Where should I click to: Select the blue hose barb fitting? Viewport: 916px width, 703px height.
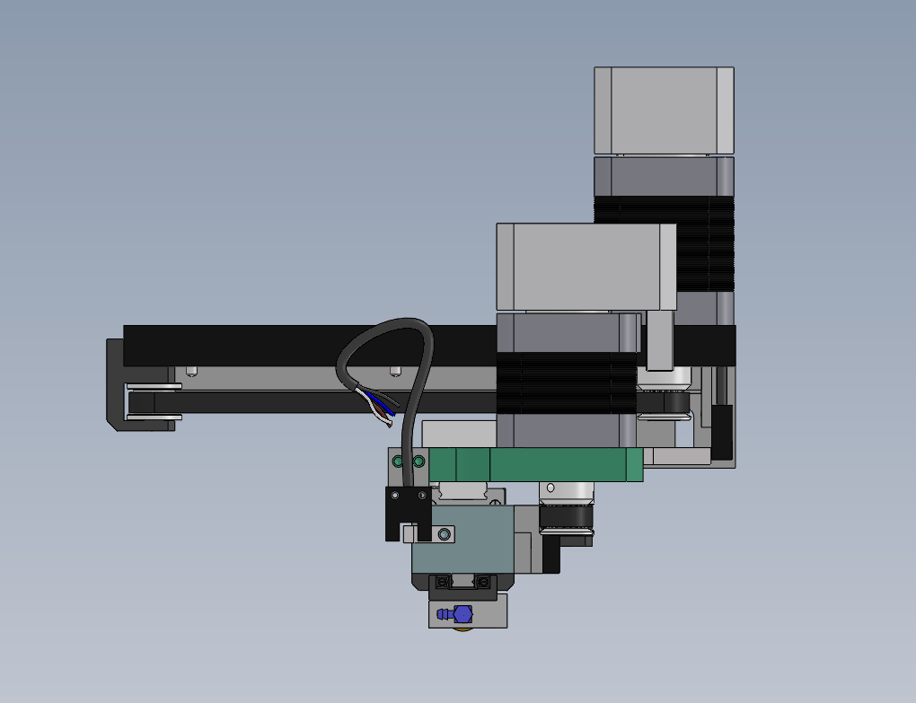tap(455, 614)
